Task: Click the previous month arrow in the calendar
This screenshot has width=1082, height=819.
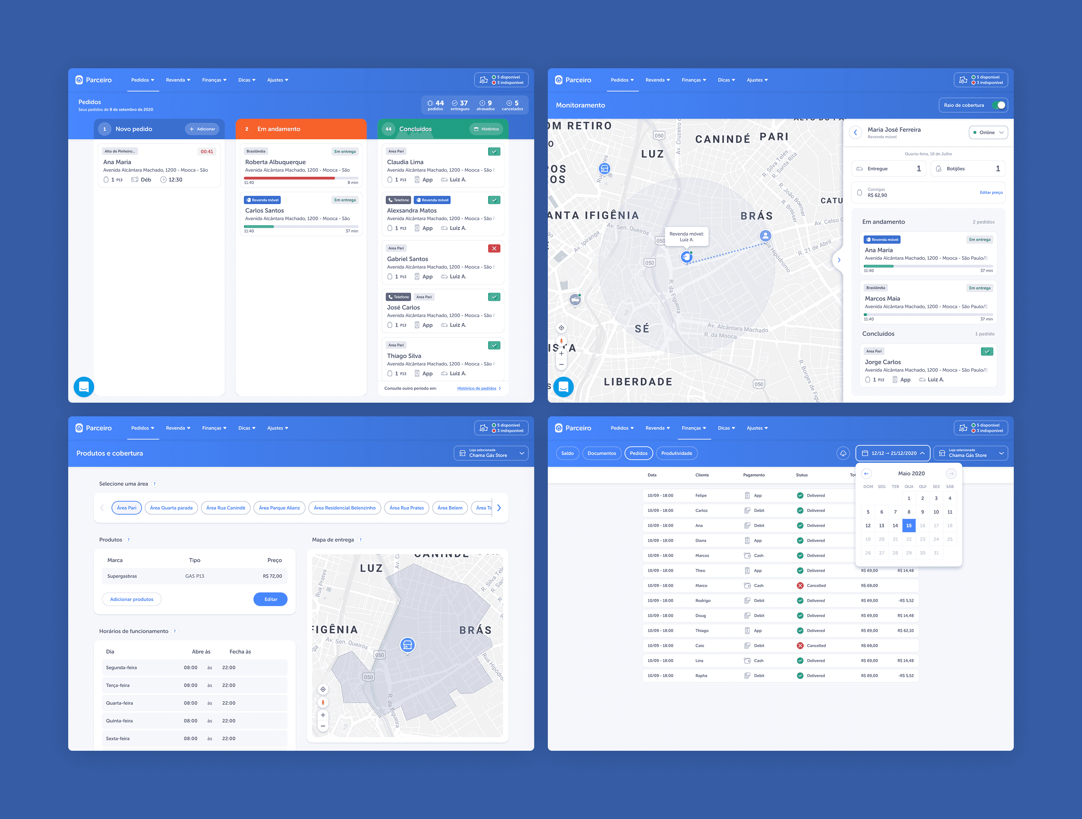Action: (x=866, y=473)
